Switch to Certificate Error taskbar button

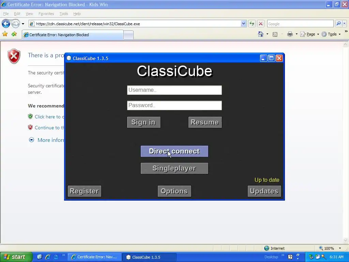coord(95,257)
